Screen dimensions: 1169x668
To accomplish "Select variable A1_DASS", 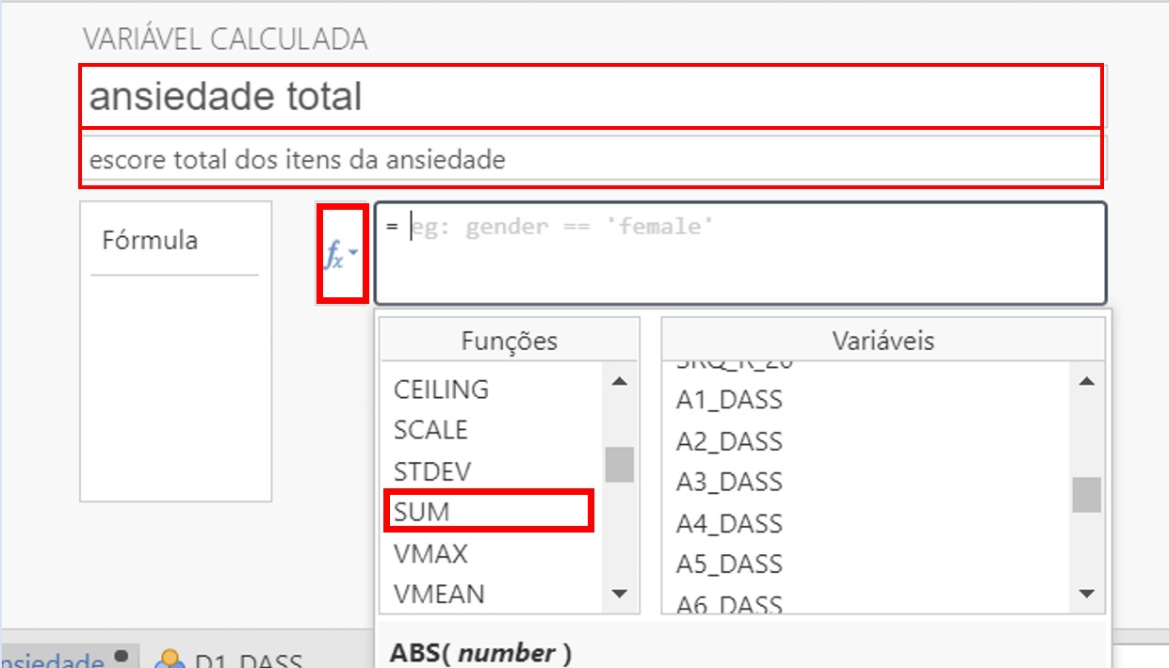I will click(x=729, y=400).
